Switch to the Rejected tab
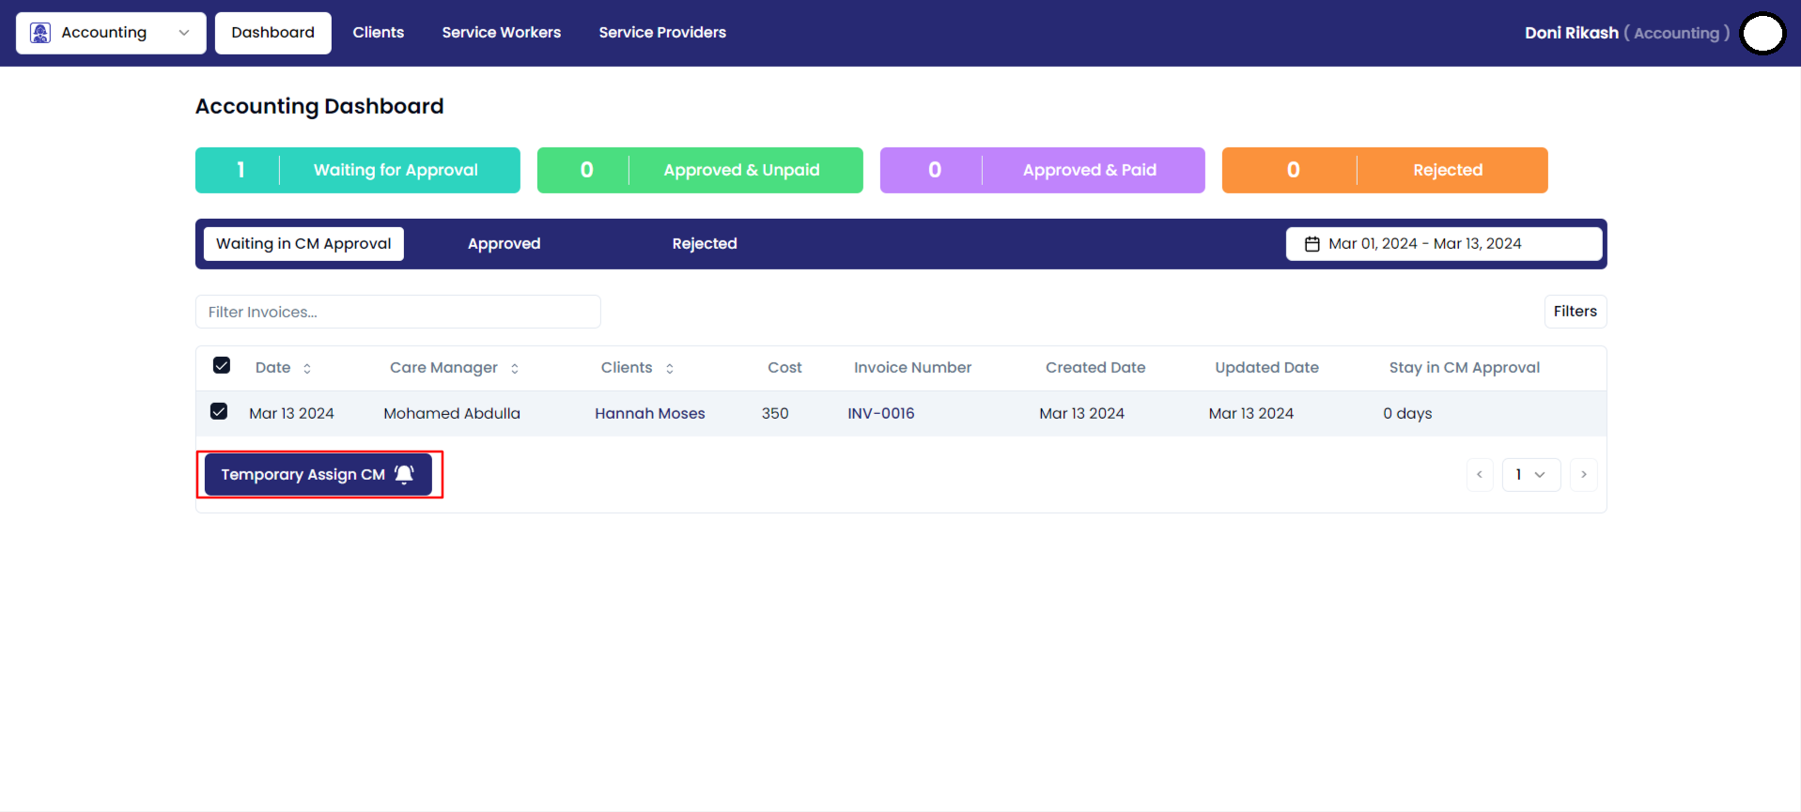1801x812 pixels. [x=704, y=244]
